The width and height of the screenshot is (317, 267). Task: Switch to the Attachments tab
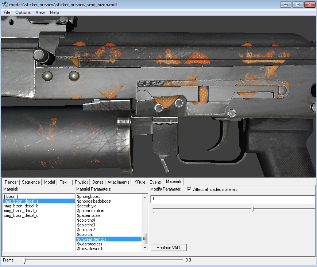tap(118, 182)
